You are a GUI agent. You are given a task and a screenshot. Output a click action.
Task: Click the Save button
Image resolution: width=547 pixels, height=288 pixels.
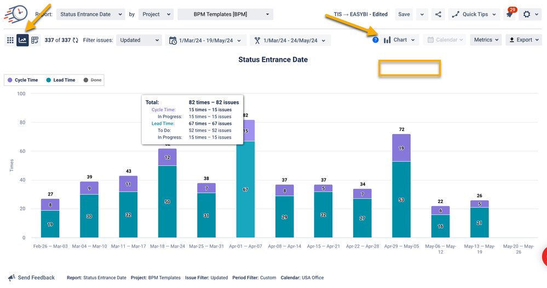pos(404,14)
